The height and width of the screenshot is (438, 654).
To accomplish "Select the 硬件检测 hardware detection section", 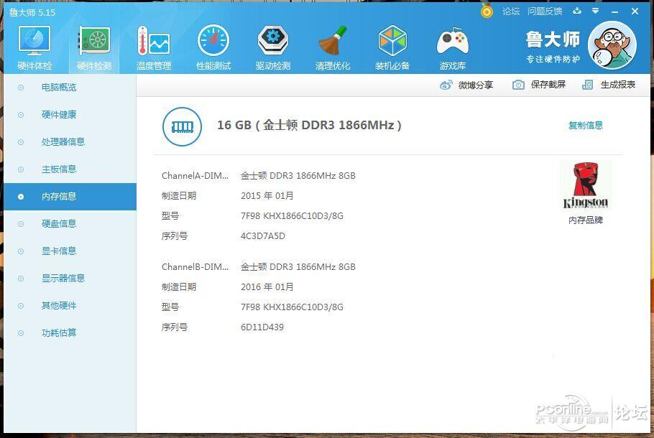I will (94, 47).
